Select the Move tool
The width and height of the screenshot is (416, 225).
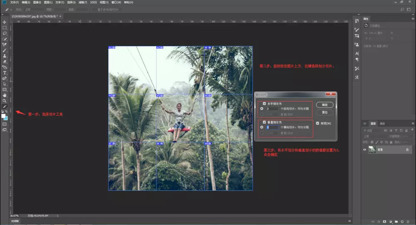5,22
